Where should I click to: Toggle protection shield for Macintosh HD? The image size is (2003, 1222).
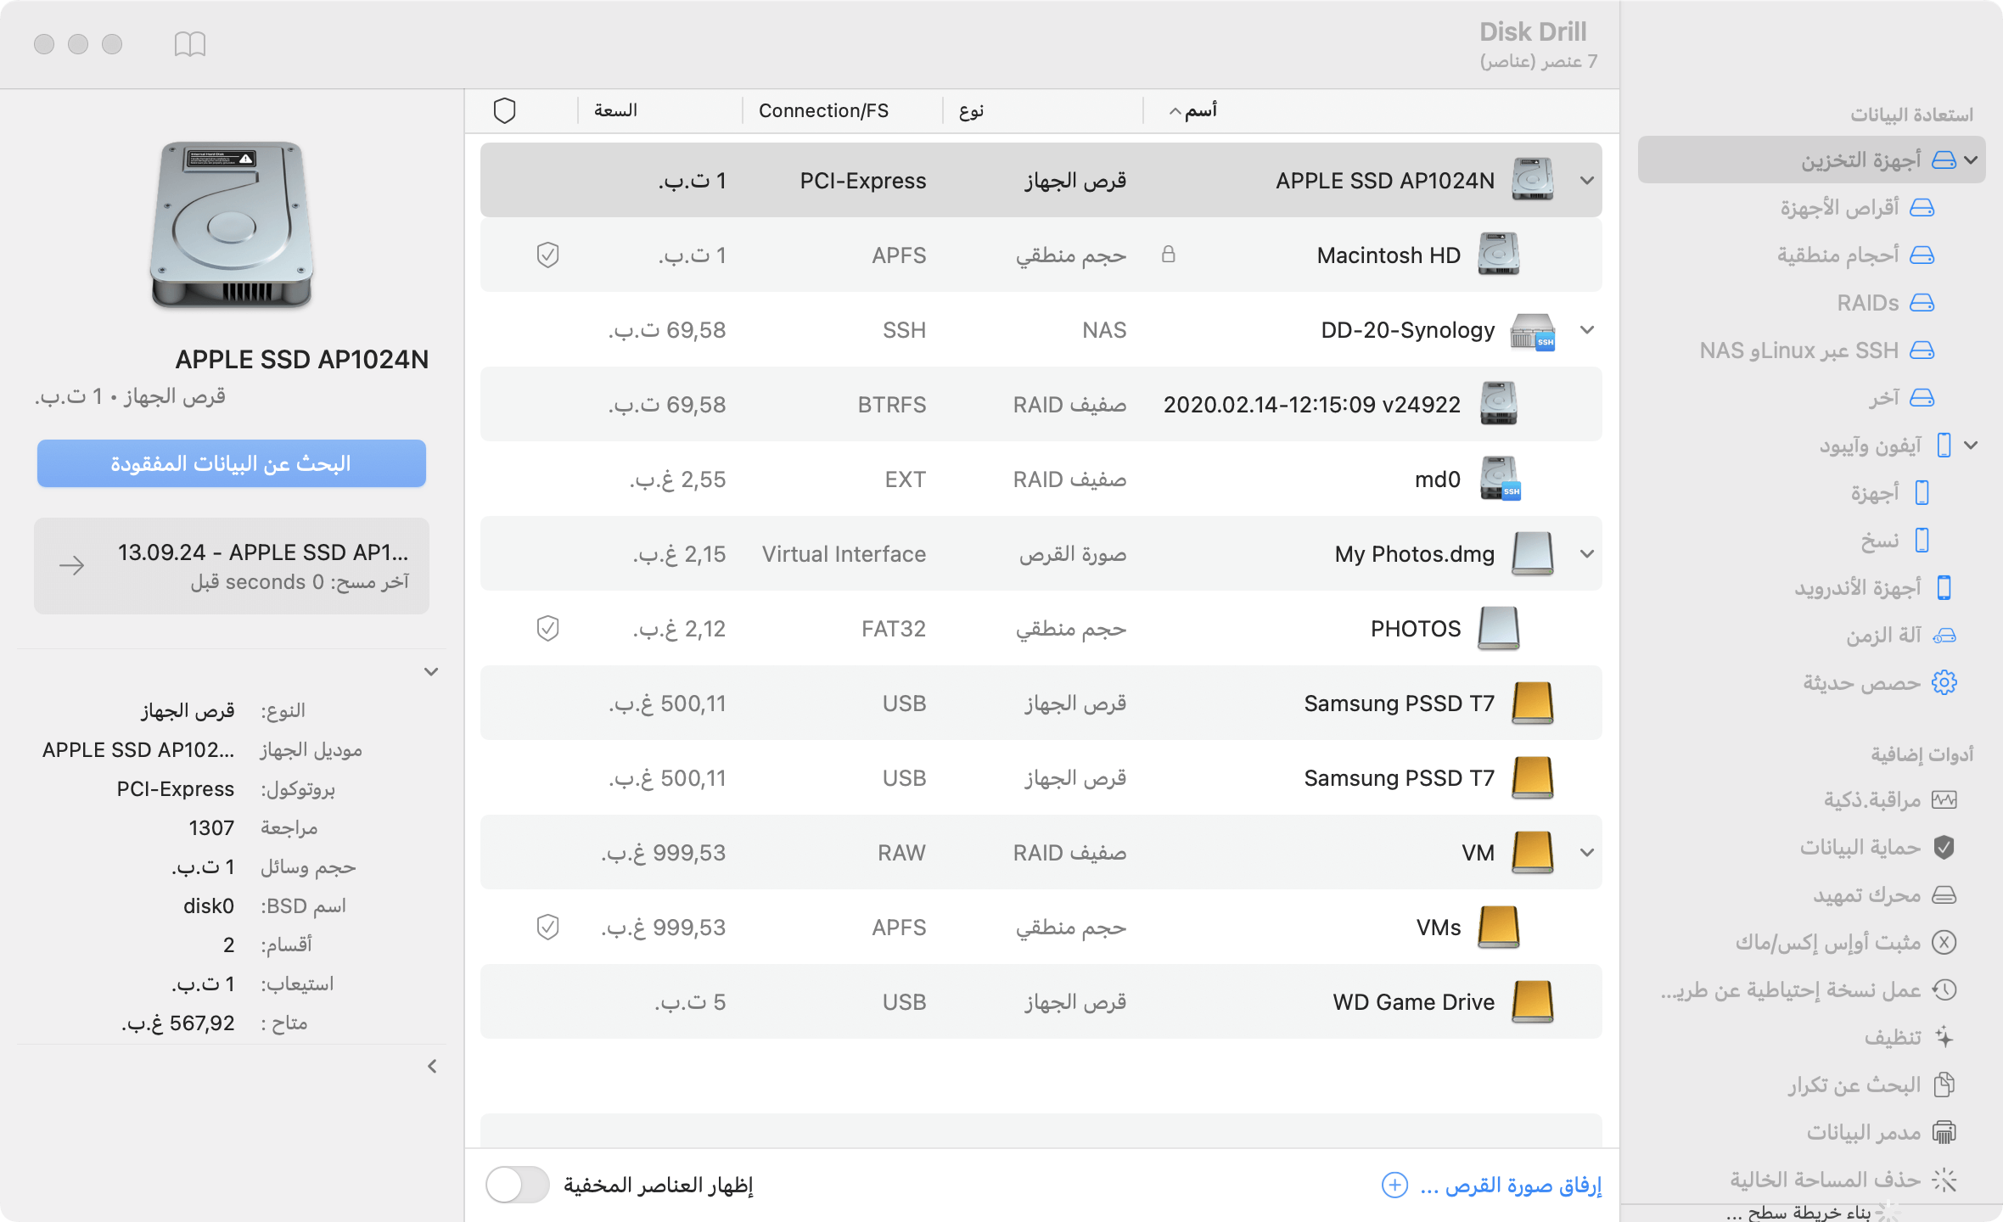coord(547,255)
